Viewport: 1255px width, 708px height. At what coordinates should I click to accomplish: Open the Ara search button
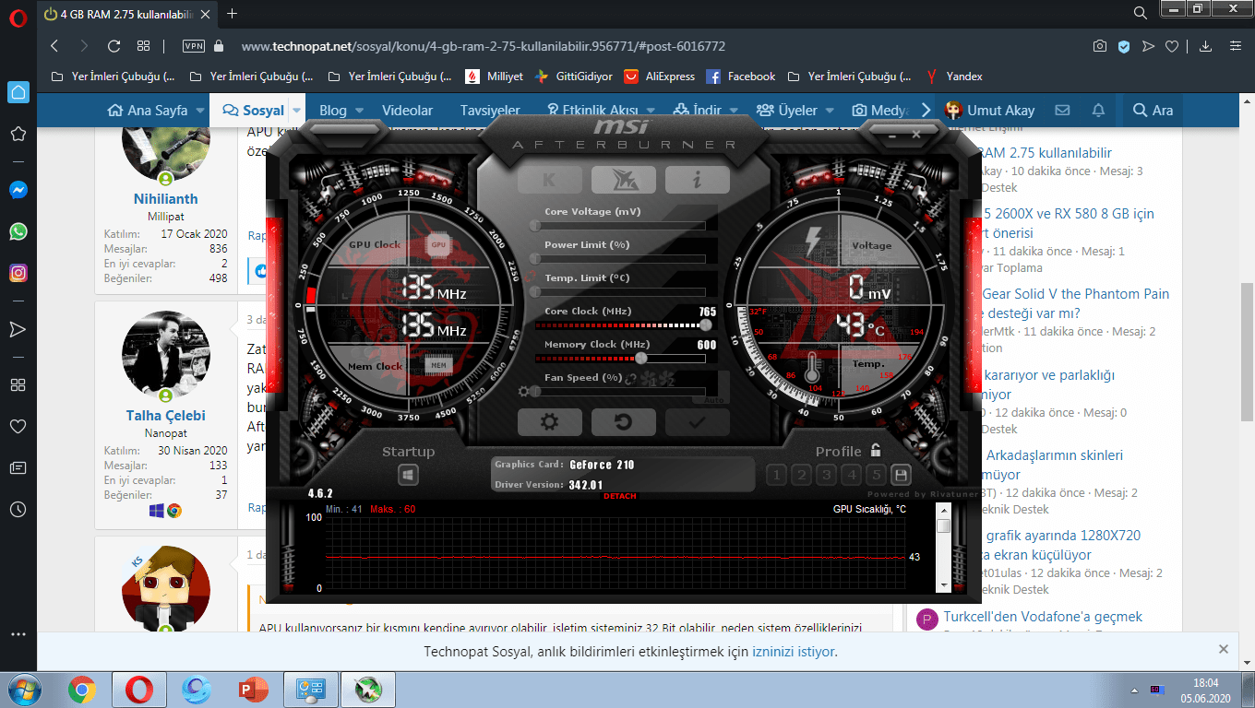[1153, 111]
